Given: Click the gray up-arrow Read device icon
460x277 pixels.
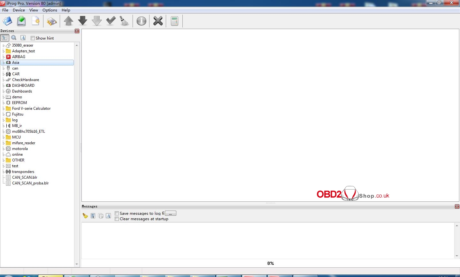Looking at the screenshot, I should point(69,21).
